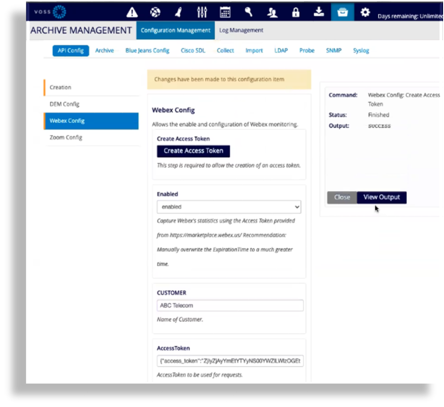Open the settings gear icon
The height and width of the screenshot is (407, 444).
point(365,12)
